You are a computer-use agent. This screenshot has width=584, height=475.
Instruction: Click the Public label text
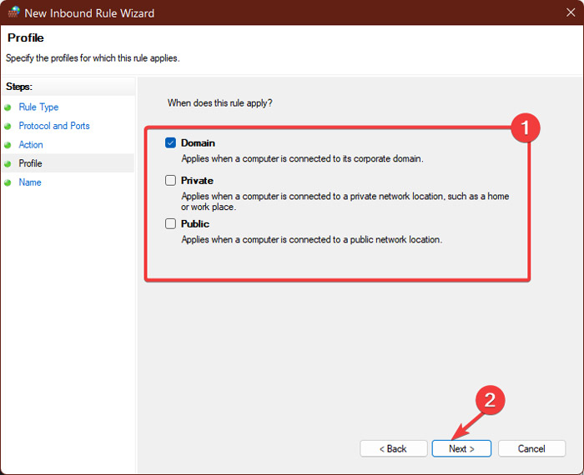pyautogui.click(x=195, y=224)
